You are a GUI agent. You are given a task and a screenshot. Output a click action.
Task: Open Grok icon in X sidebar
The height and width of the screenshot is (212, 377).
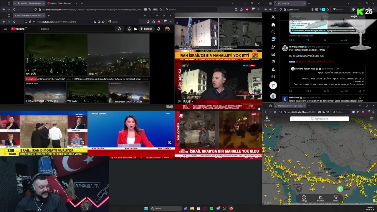click(273, 62)
